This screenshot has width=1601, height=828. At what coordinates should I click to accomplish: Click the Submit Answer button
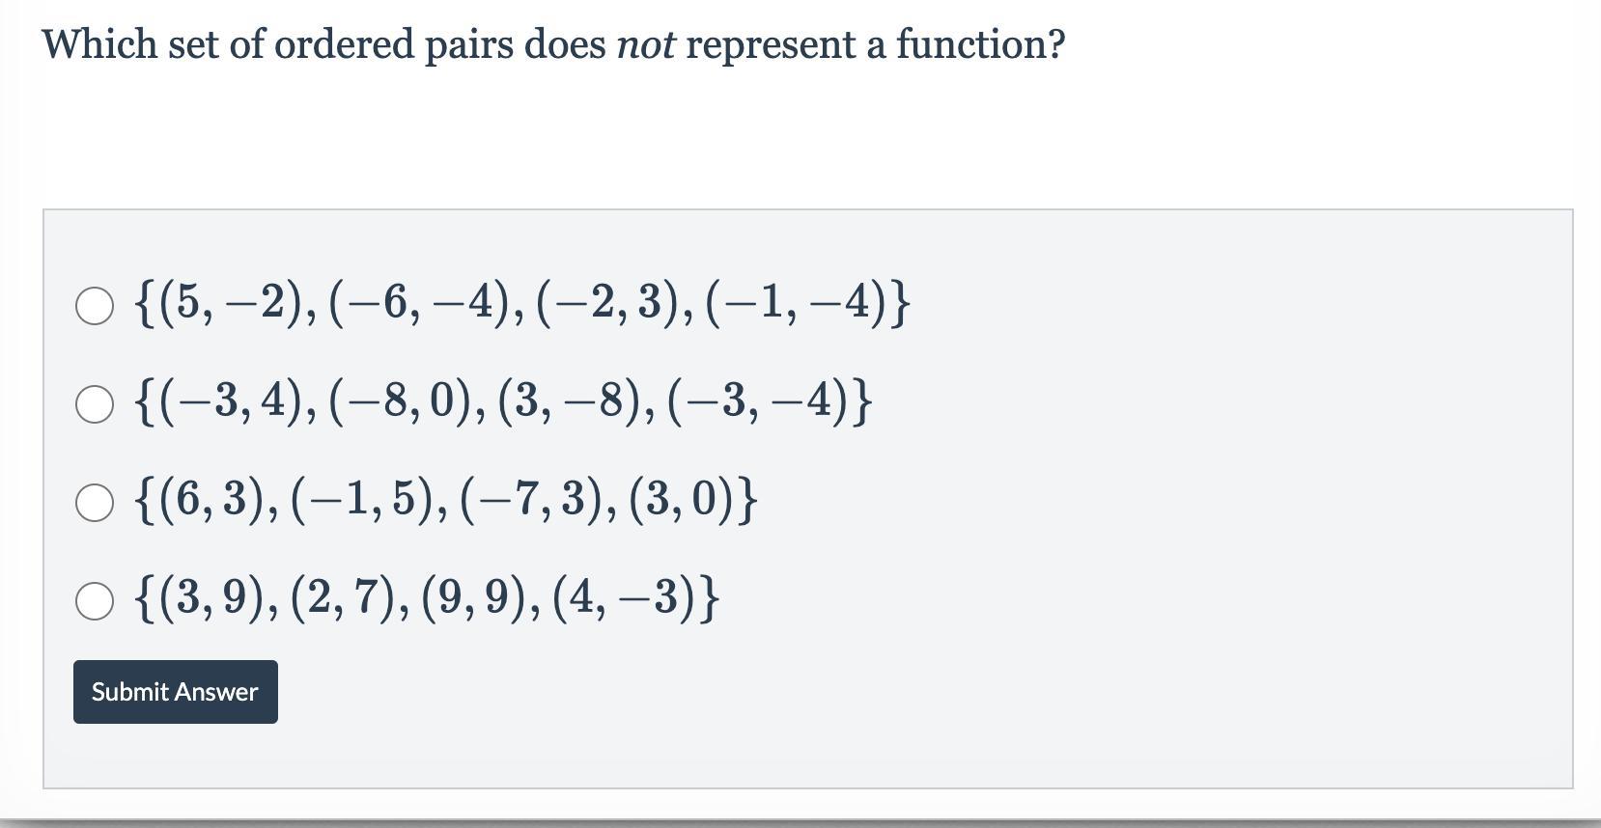click(176, 692)
